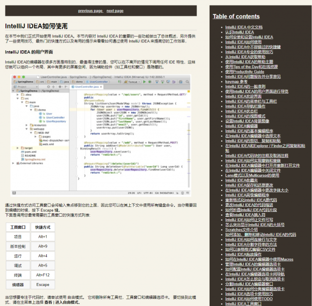The width and height of the screenshot is (312, 306).
Task: Select the '版本控制' tool window cell
Action: [x=18, y=246]
